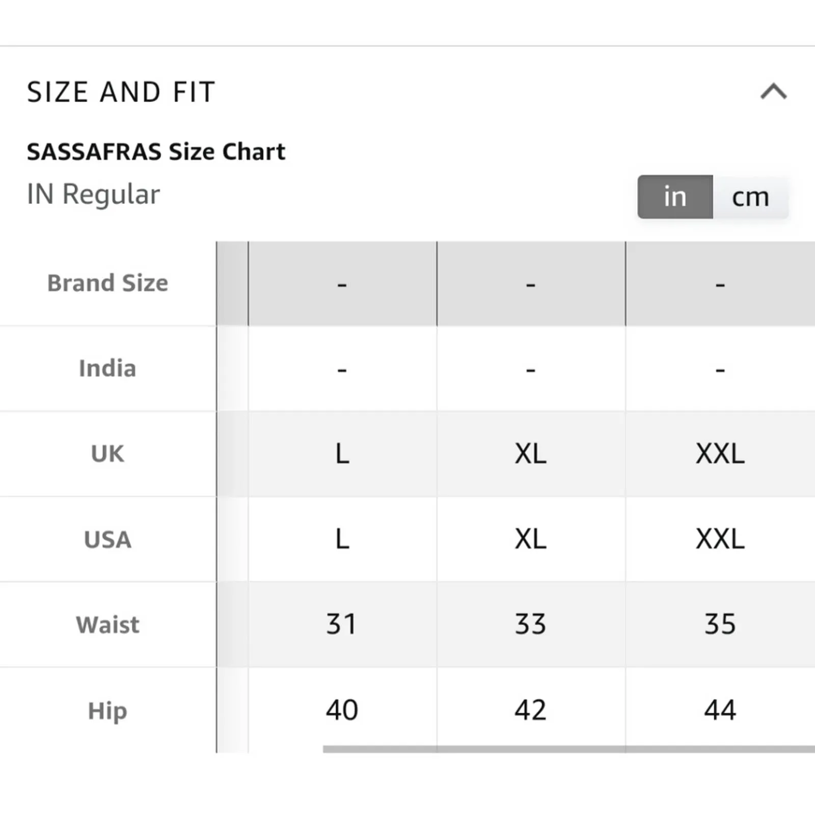Click USA size XL cell

tap(531, 539)
